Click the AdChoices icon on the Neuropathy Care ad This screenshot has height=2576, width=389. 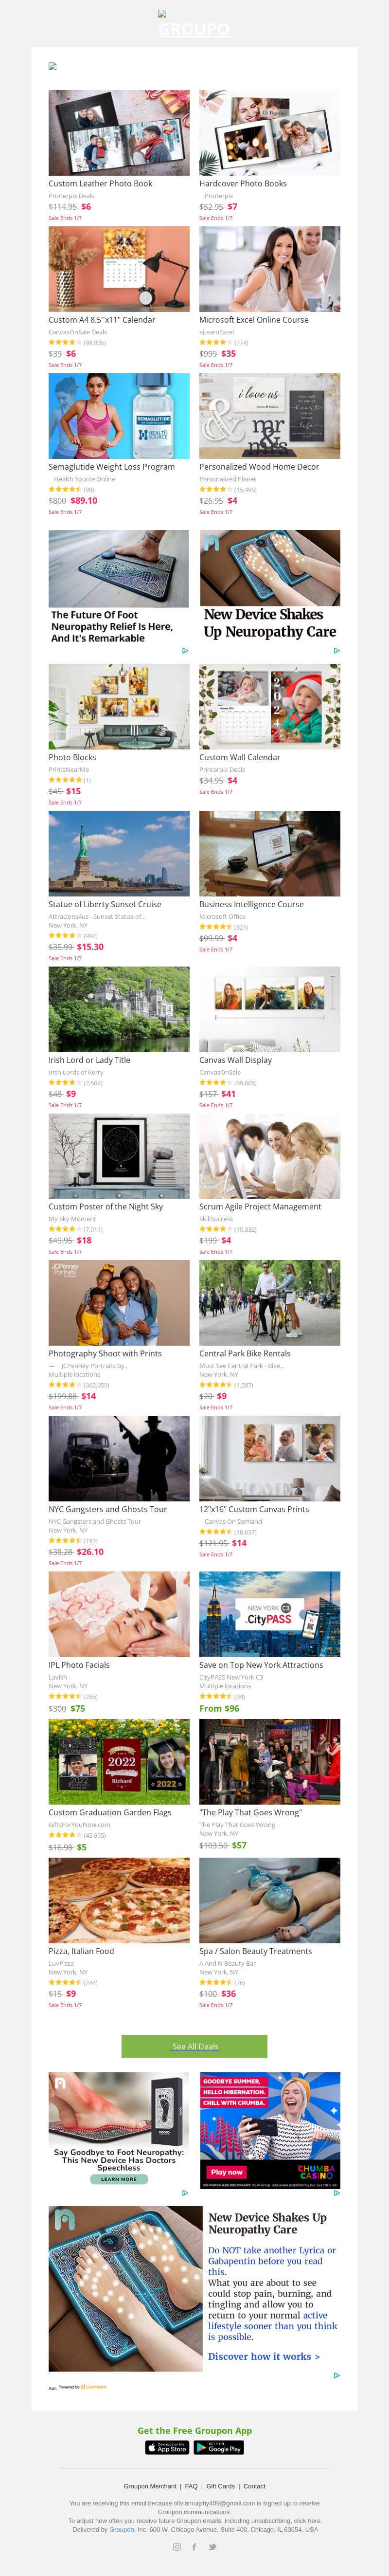click(337, 650)
